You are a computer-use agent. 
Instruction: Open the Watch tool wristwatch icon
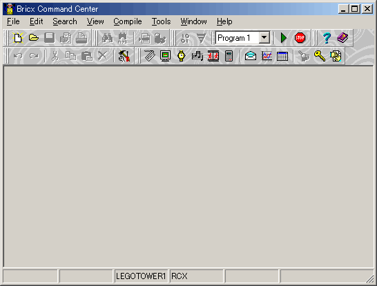[182, 56]
